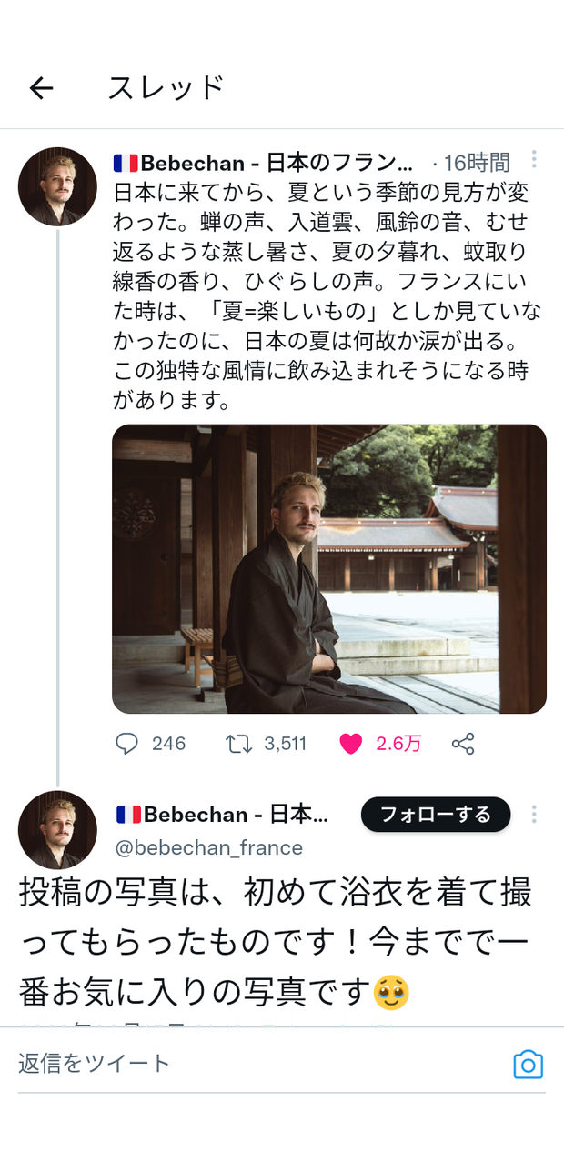Open the avatar beside the フォローする button

pyautogui.click(x=57, y=830)
